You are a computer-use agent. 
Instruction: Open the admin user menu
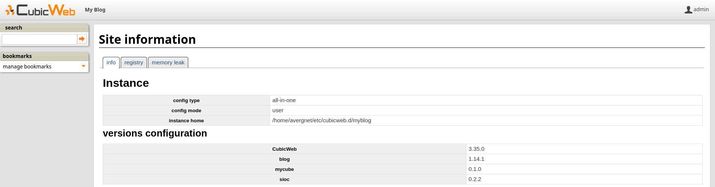701,9
